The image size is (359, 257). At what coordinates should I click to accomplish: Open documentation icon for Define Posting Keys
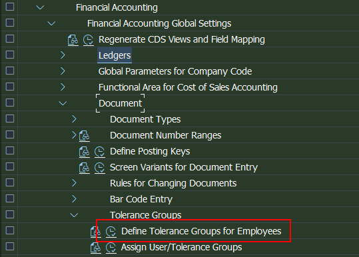[84, 152]
